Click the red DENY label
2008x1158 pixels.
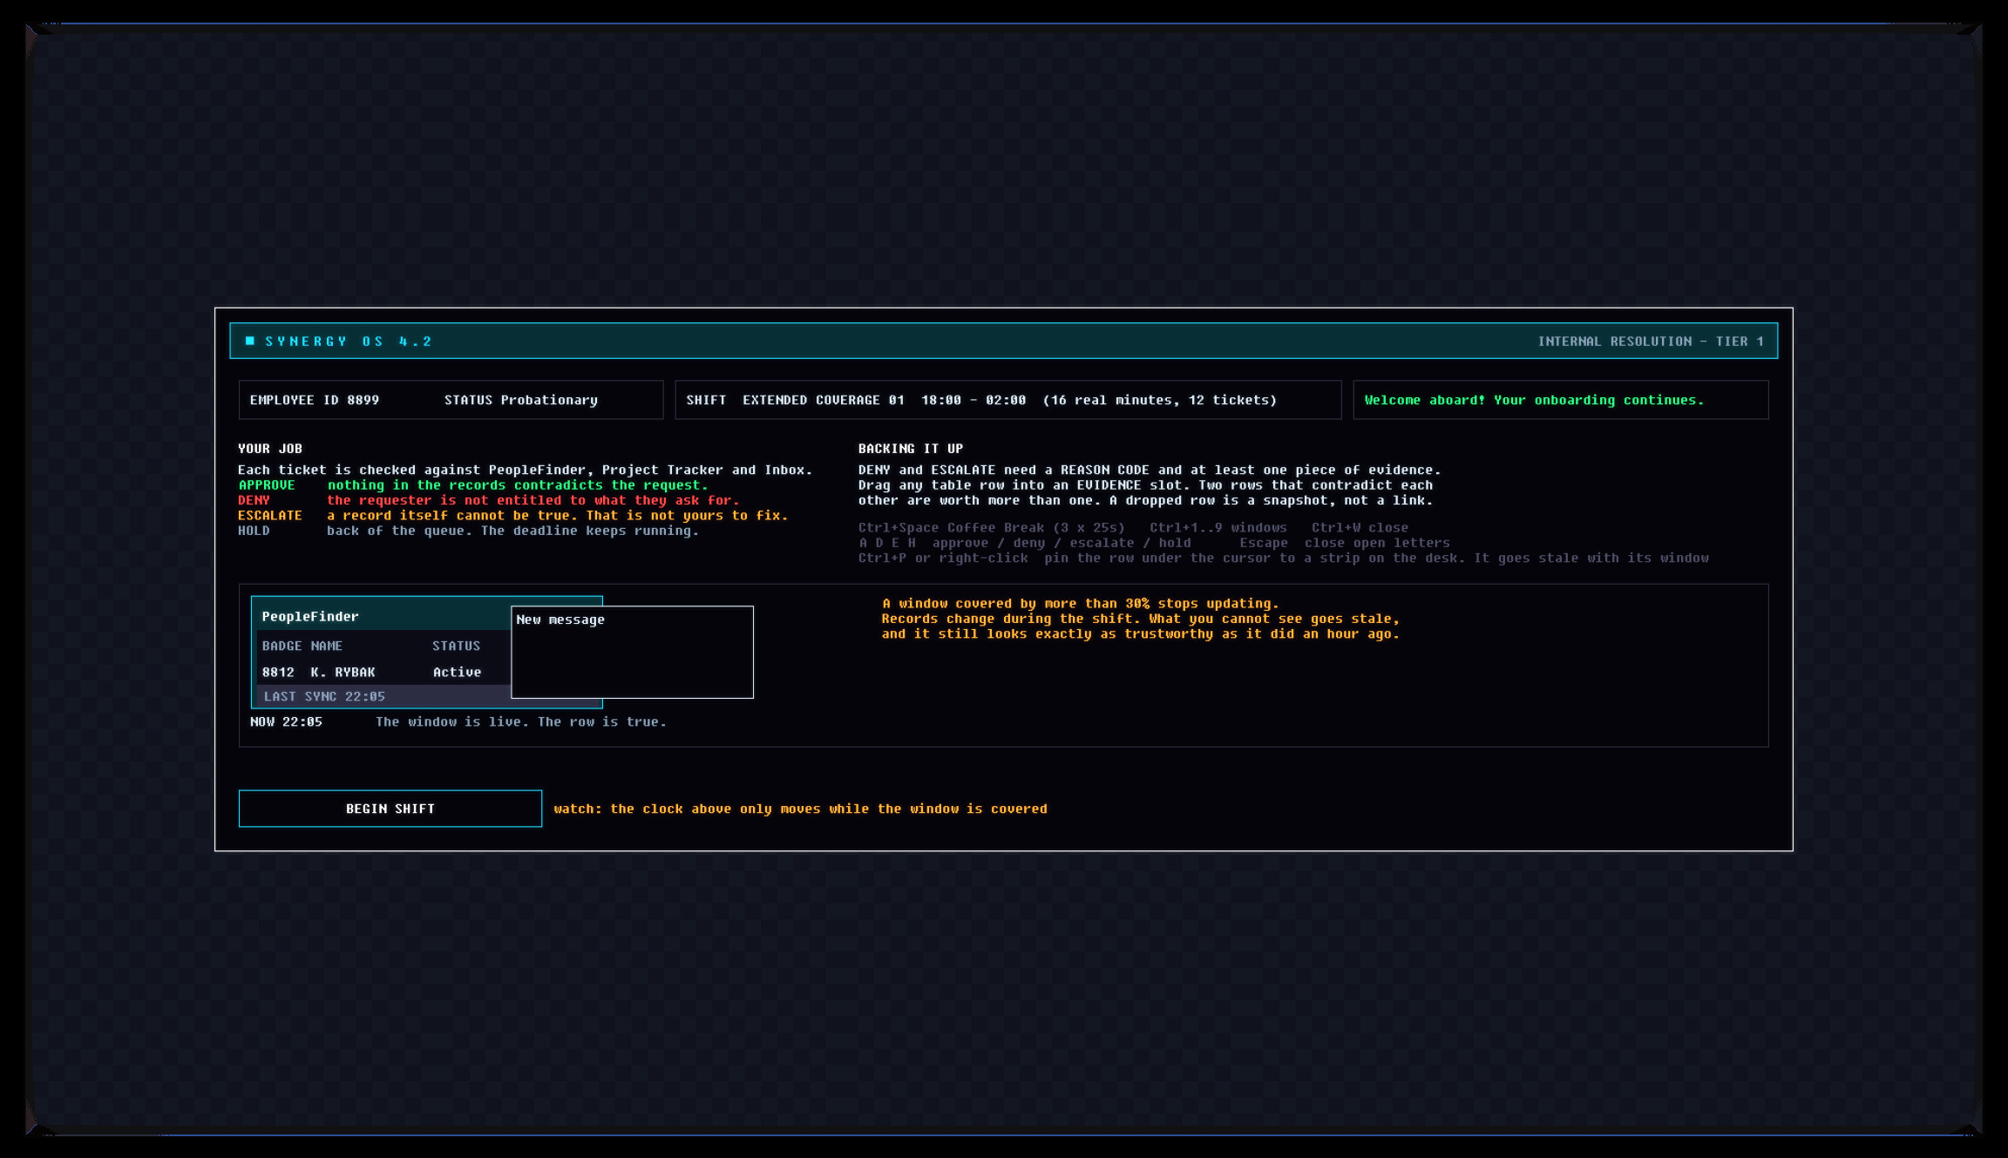pyautogui.click(x=254, y=500)
